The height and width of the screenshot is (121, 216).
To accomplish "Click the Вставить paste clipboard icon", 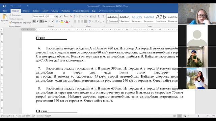I will tap(5, 16).
